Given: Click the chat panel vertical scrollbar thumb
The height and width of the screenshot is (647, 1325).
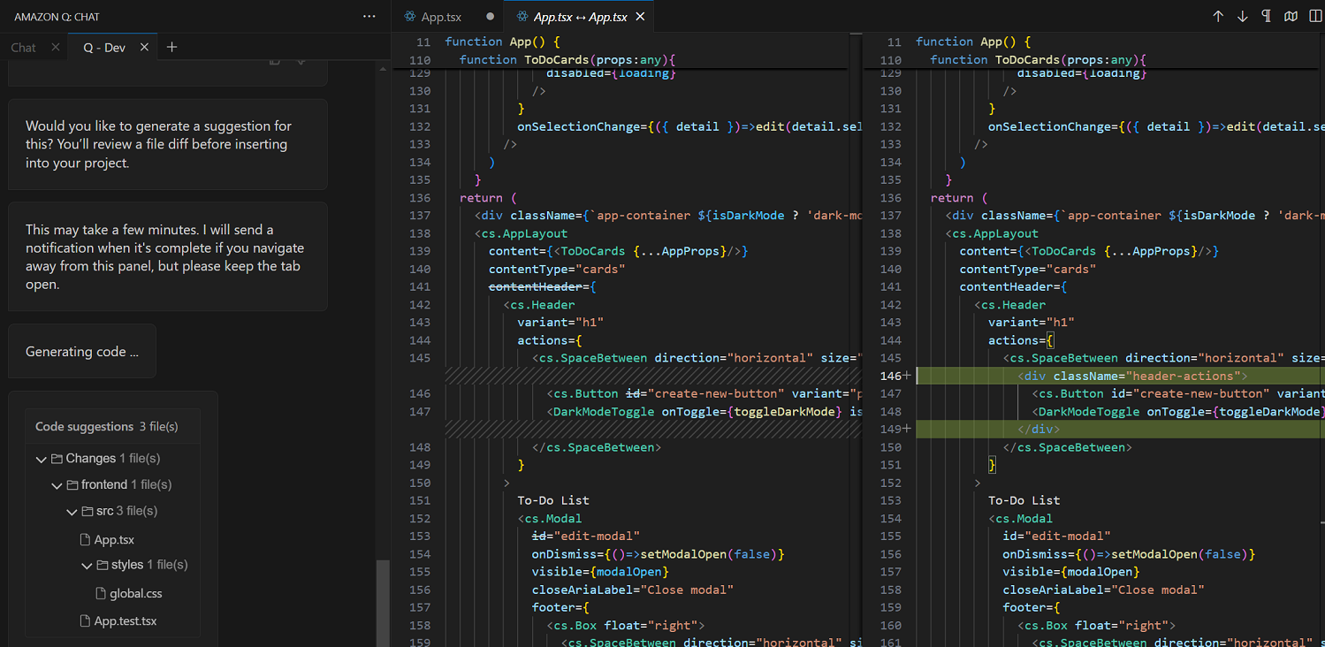Looking at the screenshot, I should click(383, 603).
